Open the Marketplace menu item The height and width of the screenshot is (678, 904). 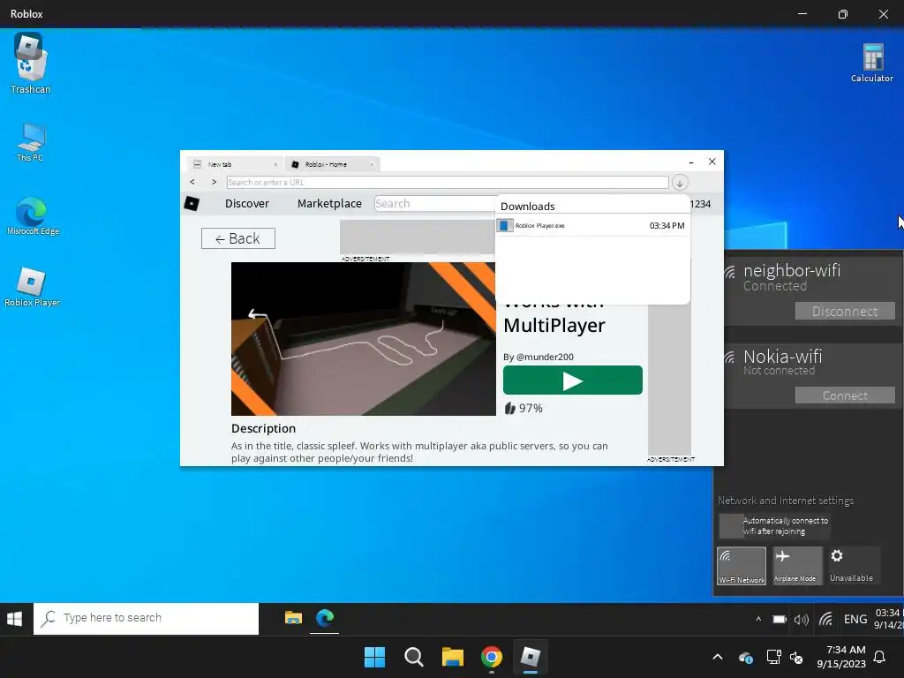[x=329, y=204]
